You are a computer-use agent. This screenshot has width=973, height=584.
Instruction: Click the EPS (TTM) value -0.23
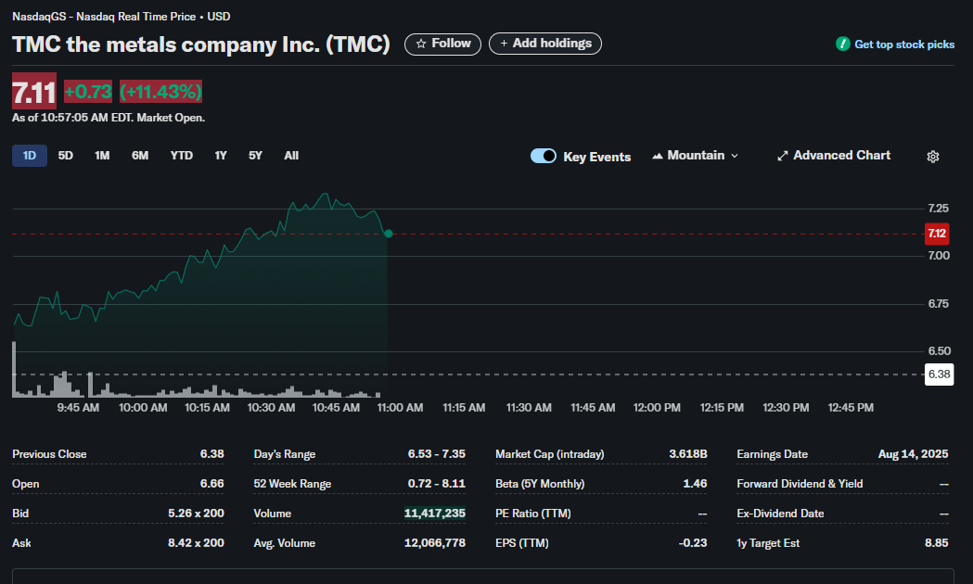point(693,543)
